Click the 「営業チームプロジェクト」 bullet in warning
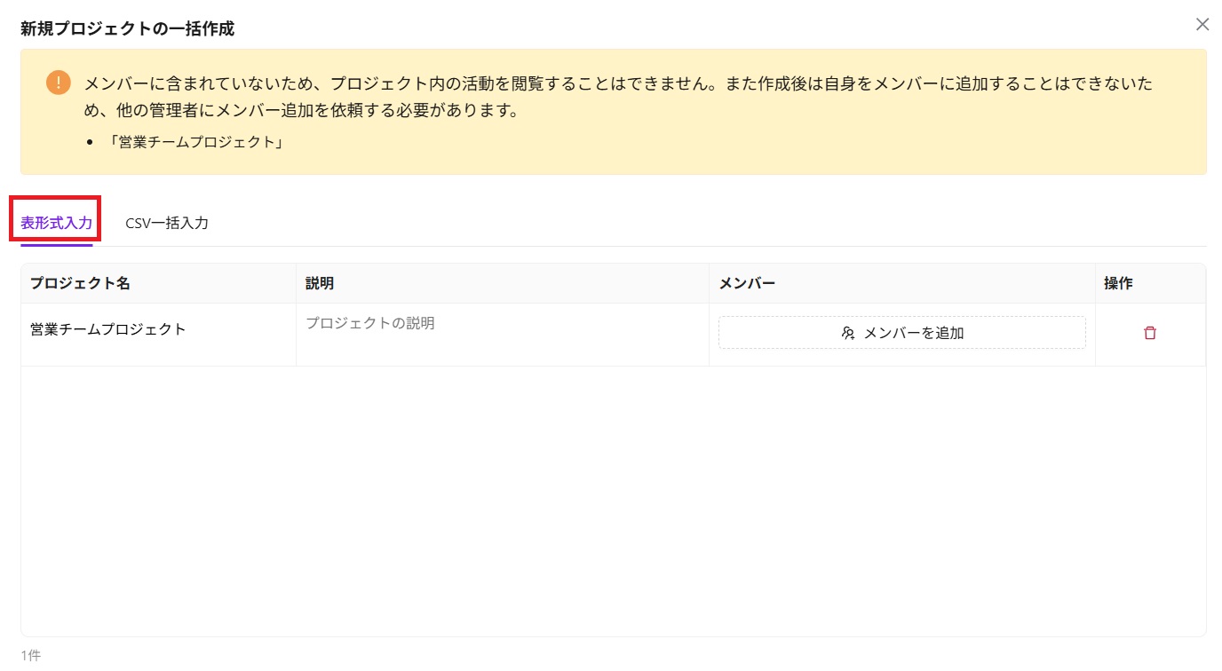 click(x=196, y=142)
